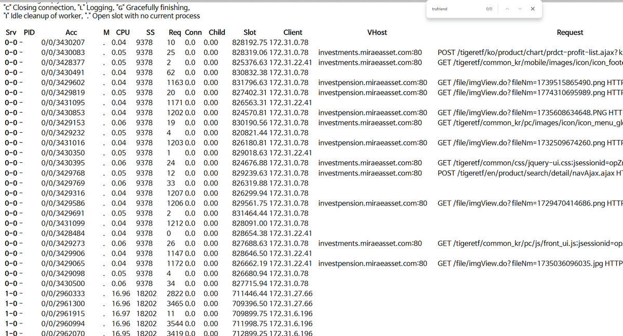The image size is (623, 336).
Task: Click the Acc value 0/0/3430207
Action: 63,43
